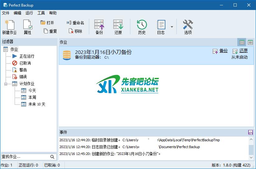256x169 pixels.
Task: Switch to the detailed list view mode
Action: [x=250, y=42]
